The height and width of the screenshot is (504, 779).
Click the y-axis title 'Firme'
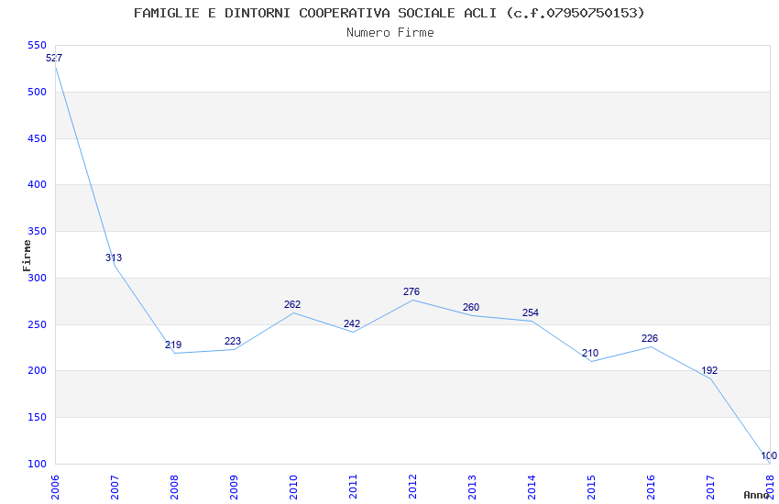click(27, 256)
